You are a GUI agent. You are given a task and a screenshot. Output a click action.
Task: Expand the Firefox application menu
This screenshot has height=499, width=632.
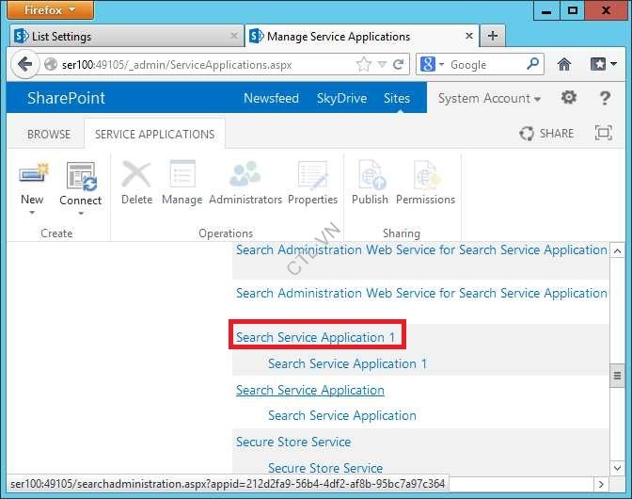pos(49,10)
